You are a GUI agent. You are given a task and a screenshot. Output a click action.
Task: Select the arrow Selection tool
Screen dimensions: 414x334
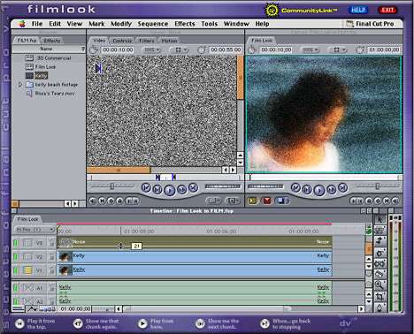(379, 219)
